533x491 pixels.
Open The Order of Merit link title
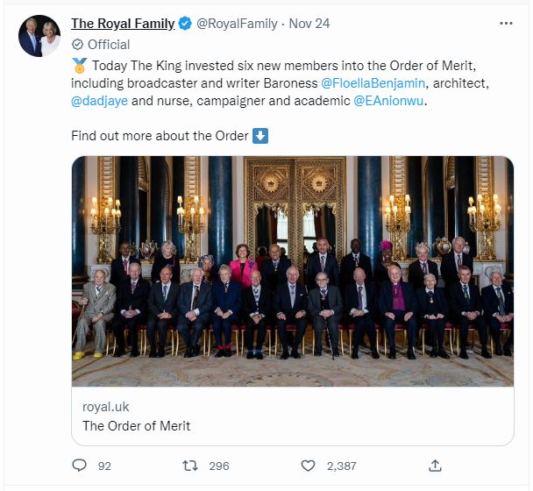[x=136, y=426]
